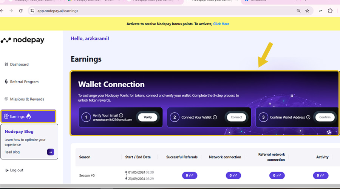Click the Hello, arzkarami! greeting
This screenshot has height=189, width=340.
point(90,39)
